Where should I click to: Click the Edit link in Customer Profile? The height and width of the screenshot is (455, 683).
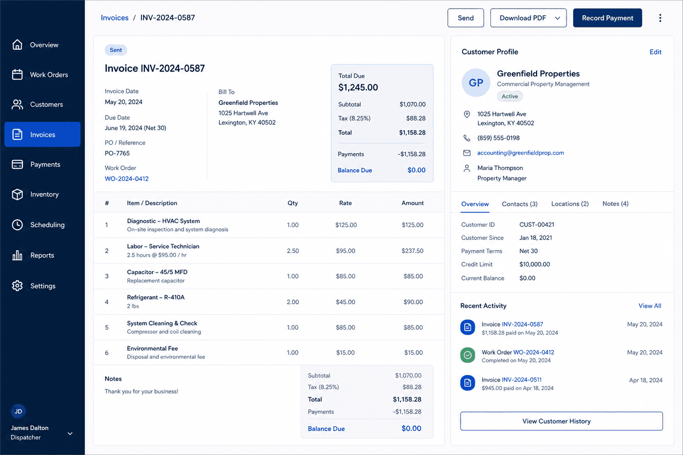click(x=656, y=52)
